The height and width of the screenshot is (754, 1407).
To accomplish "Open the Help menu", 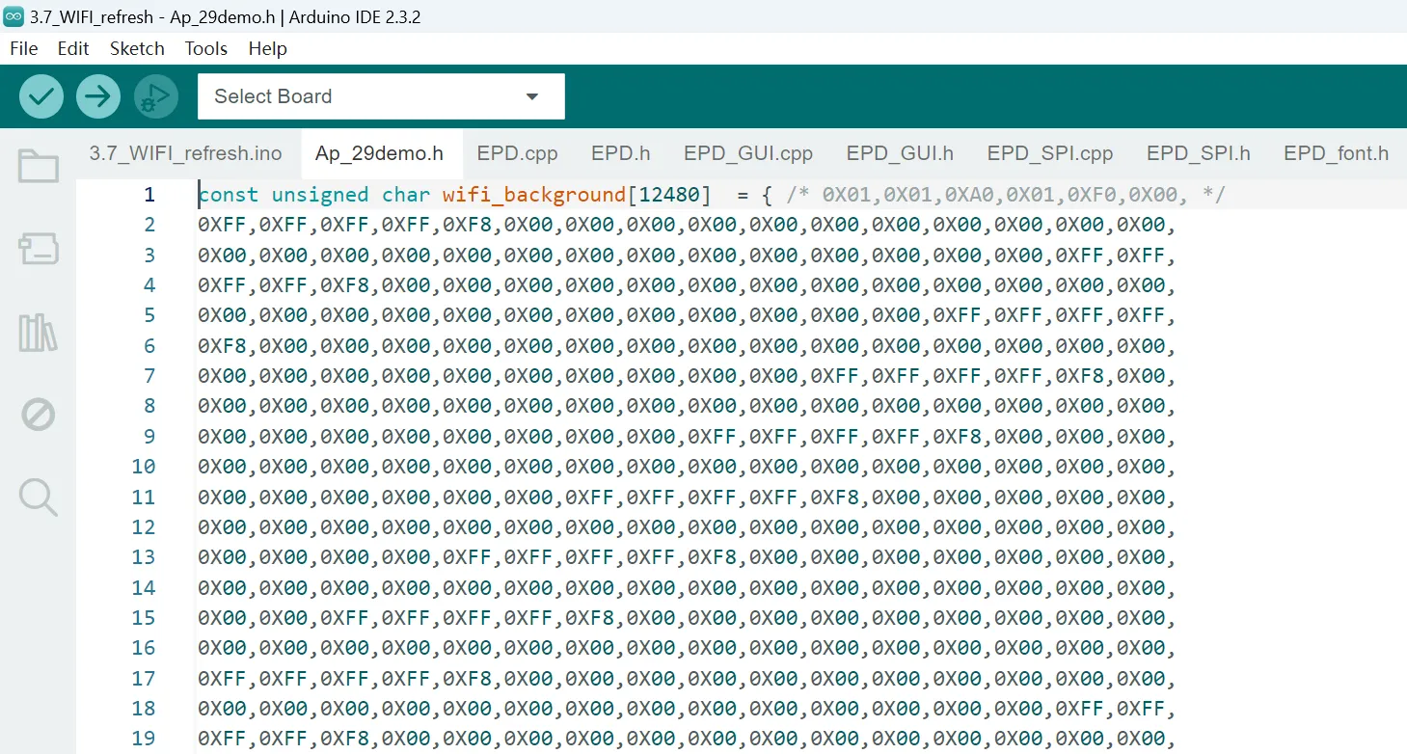I will tap(267, 48).
